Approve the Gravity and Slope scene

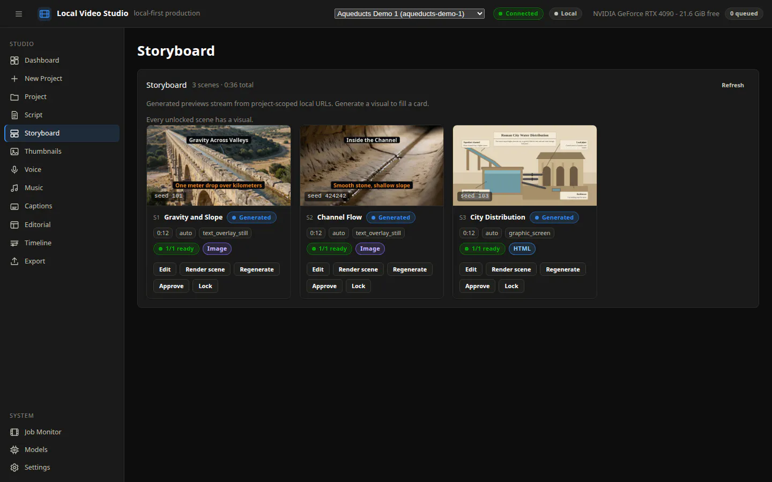pos(172,286)
